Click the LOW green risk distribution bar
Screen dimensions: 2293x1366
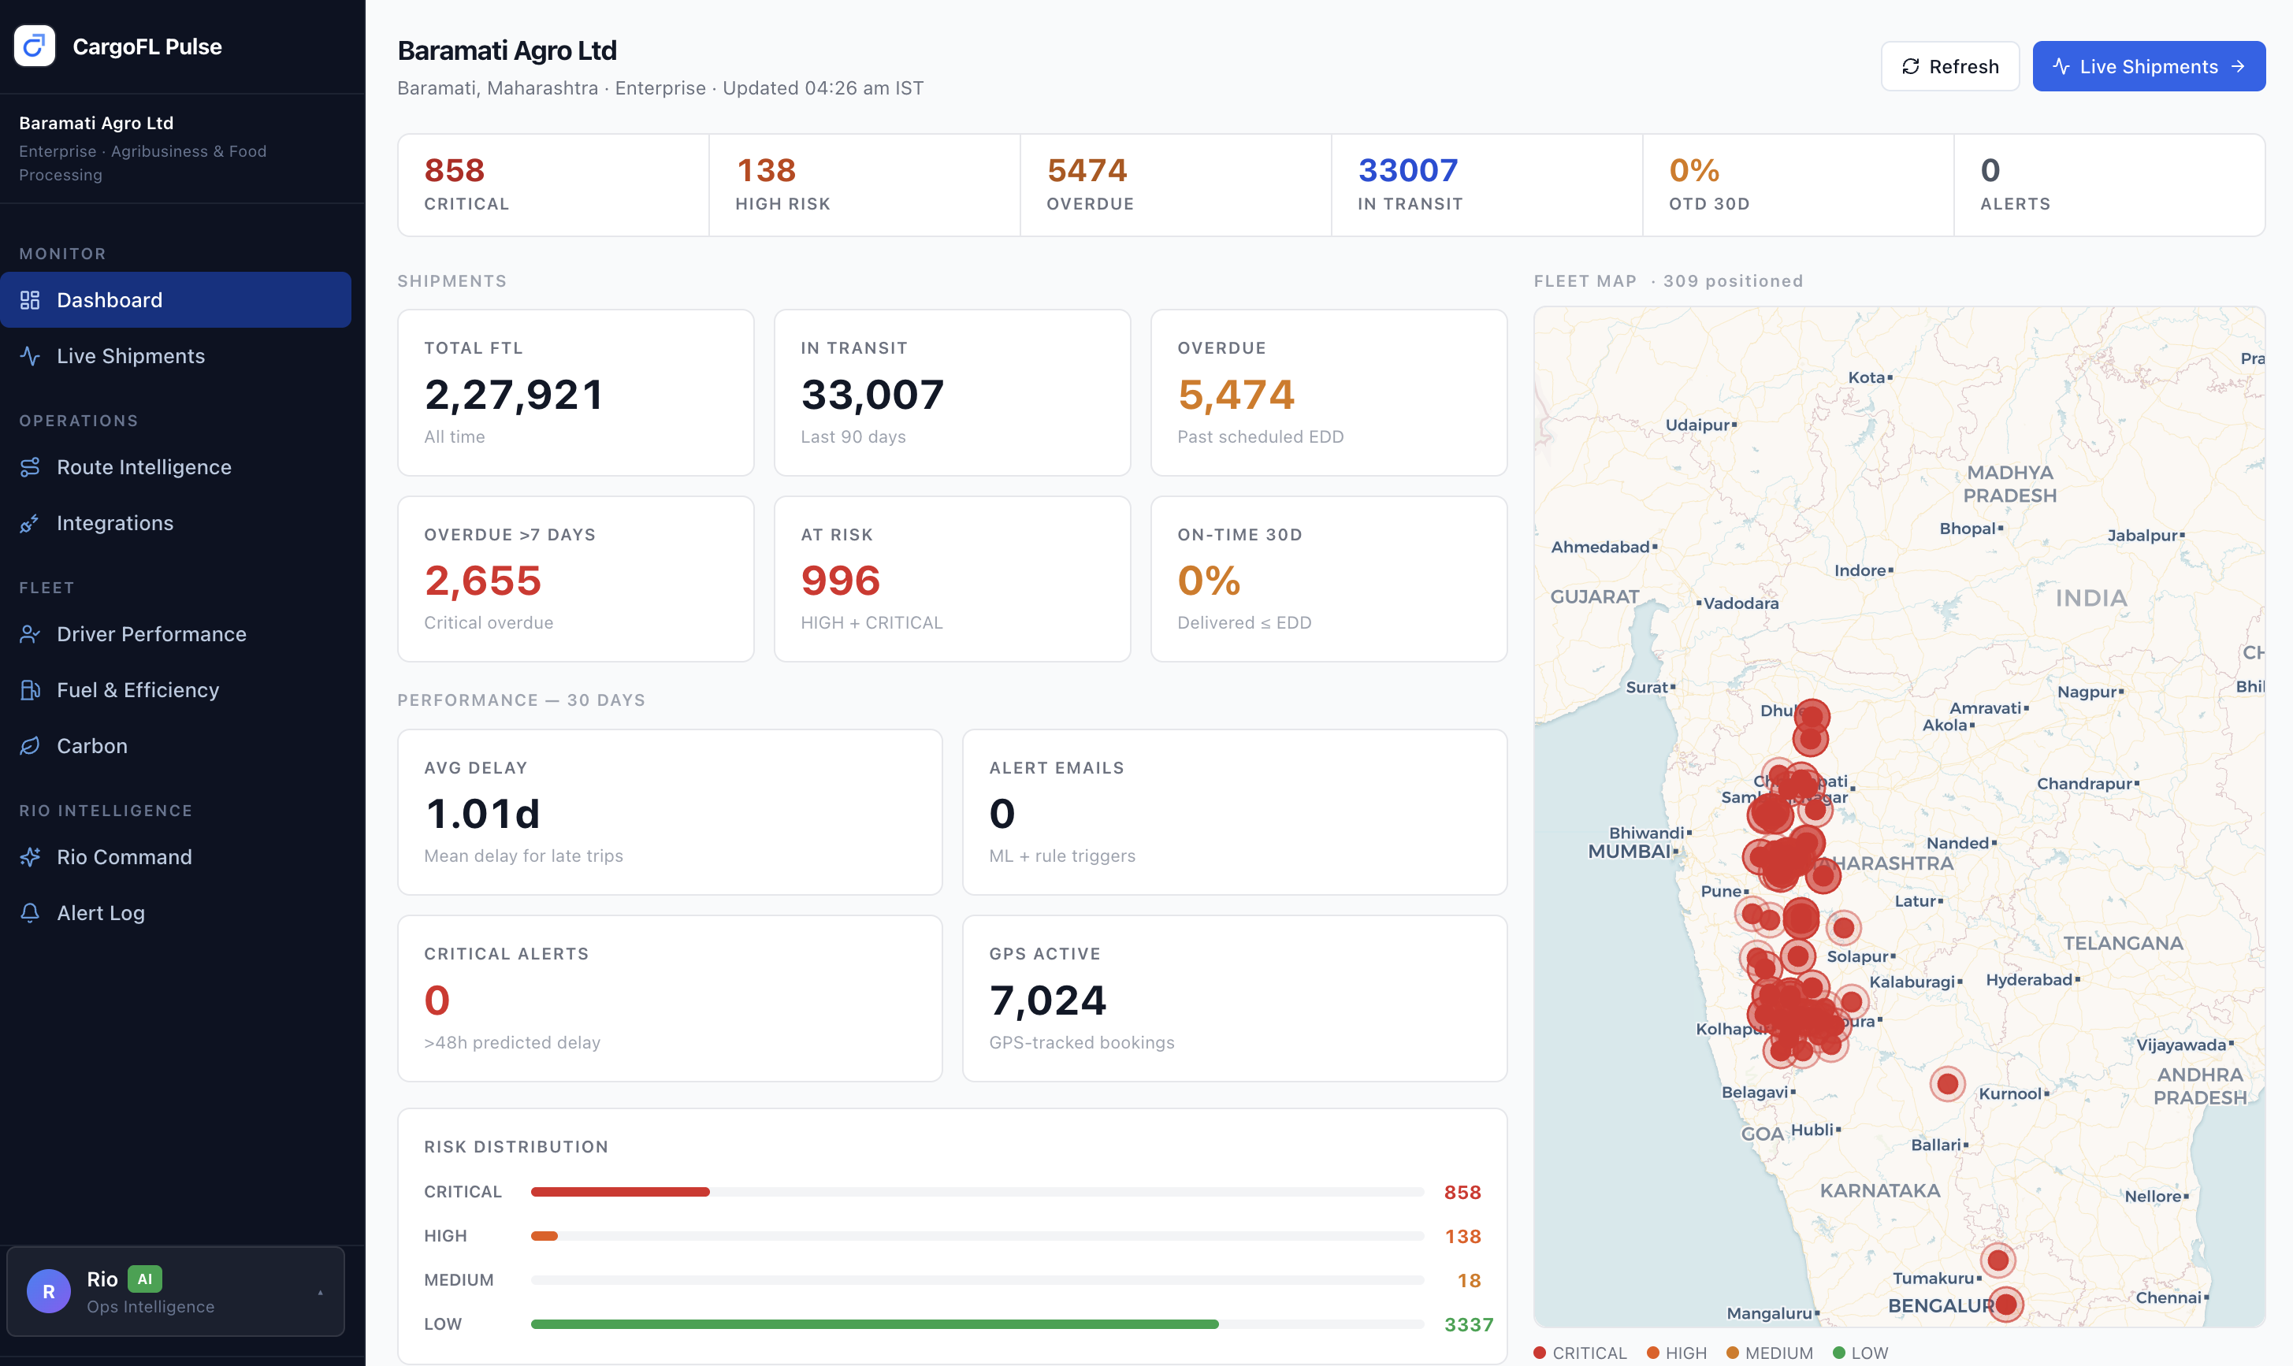tap(875, 1323)
